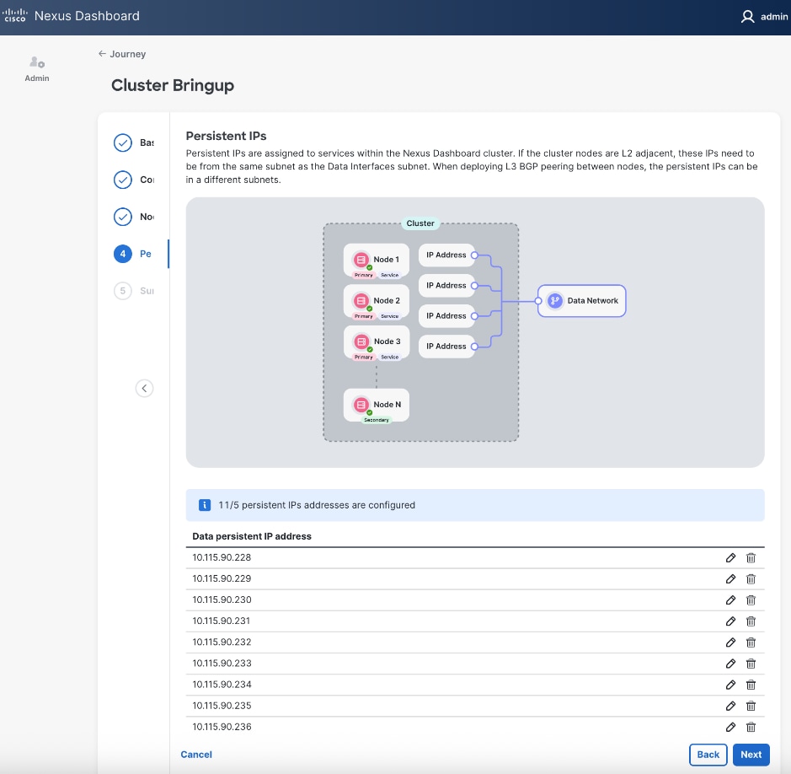Edit the 10.115.90.235 IP entry
The image size is (791, 774).
(x=730, y=706)
